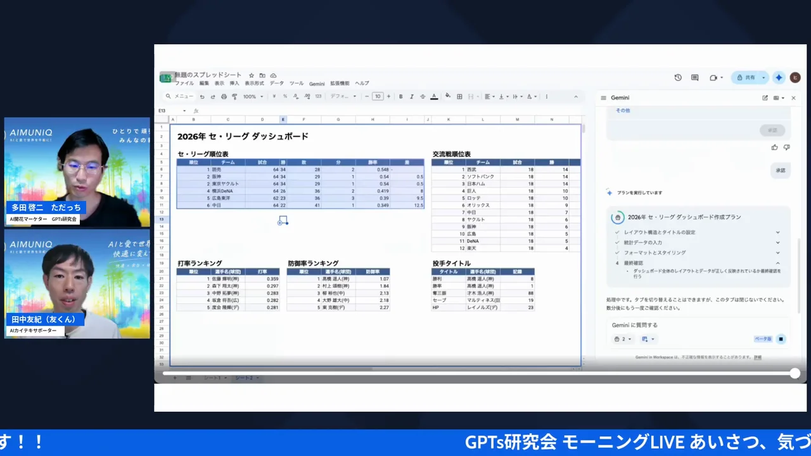Open the cell fill color picker

click(x=448, y=97)
